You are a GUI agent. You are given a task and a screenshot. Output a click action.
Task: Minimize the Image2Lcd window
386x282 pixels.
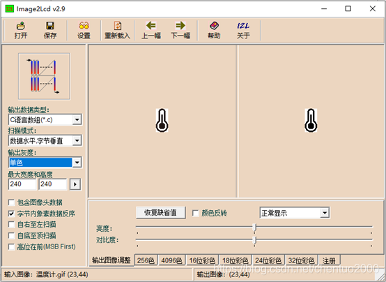pyautogui.click(x=324, y=9)
